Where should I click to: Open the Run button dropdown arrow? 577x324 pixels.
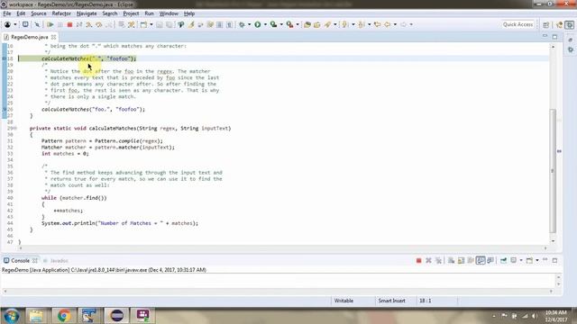pos(265,24)
